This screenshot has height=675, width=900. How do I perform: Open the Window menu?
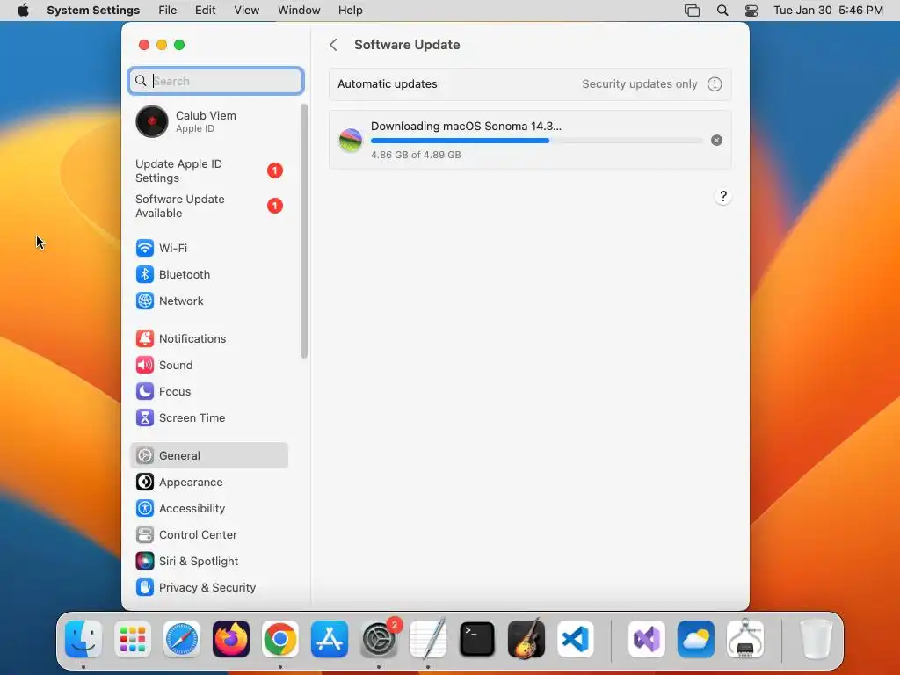coord(299,11)
